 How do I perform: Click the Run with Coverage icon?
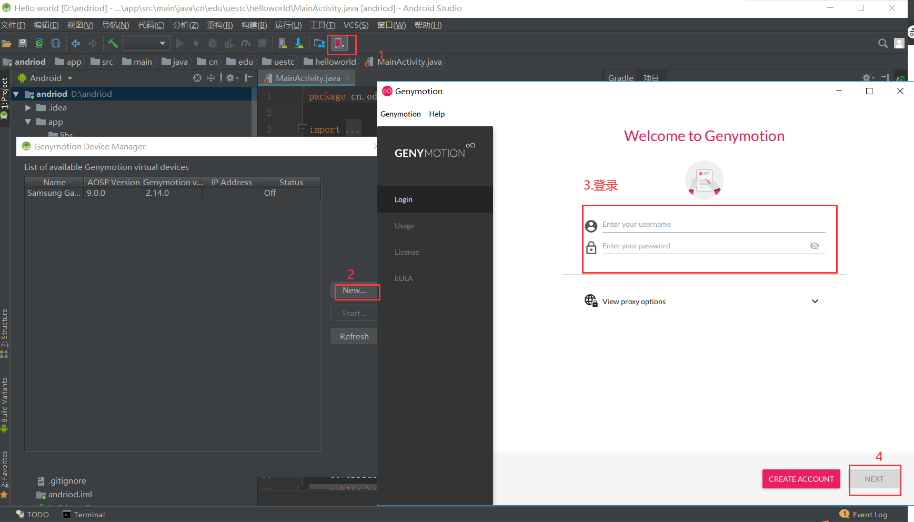(x=229, y=44)
